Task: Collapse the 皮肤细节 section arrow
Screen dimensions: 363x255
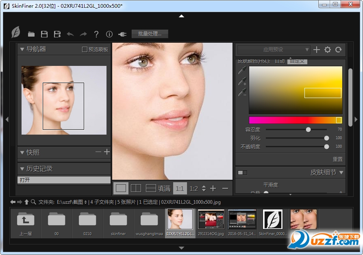Action: click(x=341, y=172)
